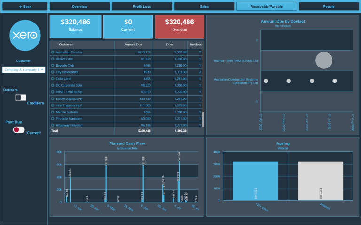Click expand icon beside Bayside Club
The image size is (361, 225).
pyautogui.click(x=53, y=65)
